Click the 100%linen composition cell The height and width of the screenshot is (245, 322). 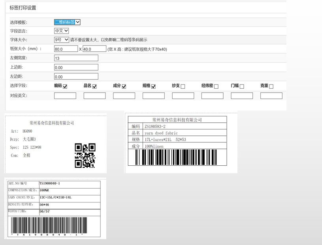pyautogui.click(x=185, y=146)
